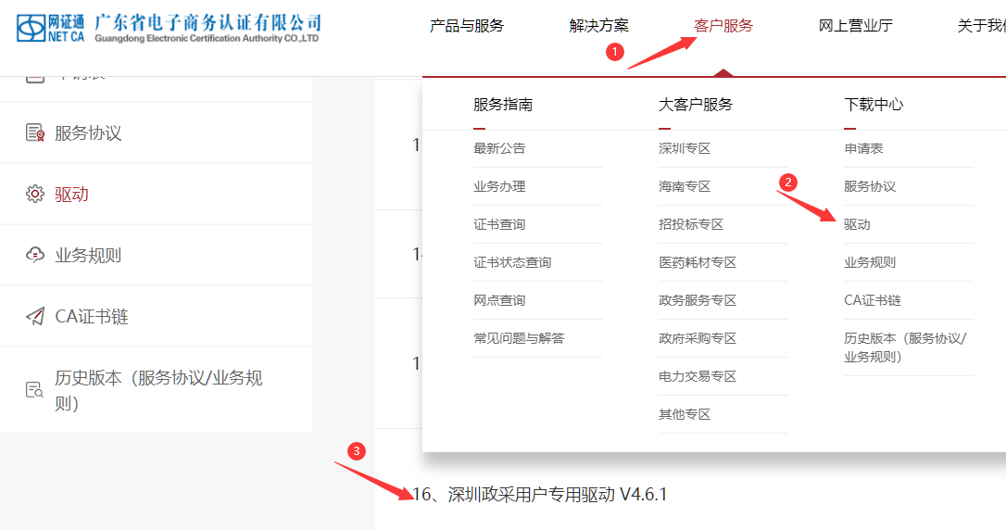Click the 服务协议 sidebar icon
Image resolution: width=1006 pixels, height=530 pixels.
pos(35,132)
